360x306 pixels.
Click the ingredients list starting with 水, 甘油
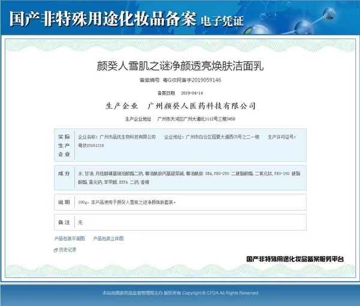tap(189, 178)
